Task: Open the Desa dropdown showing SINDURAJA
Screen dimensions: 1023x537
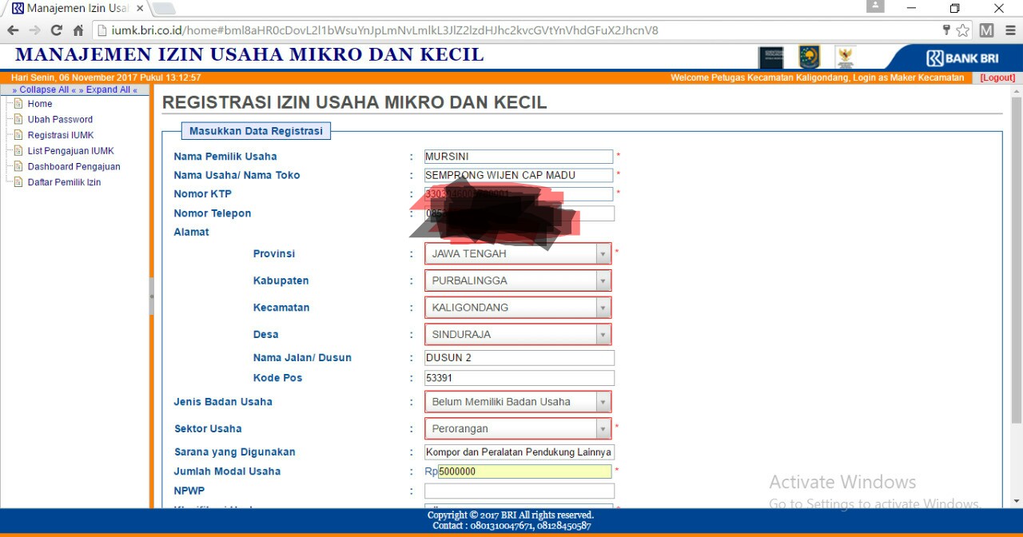Action: pyautogui.click(x=518, y=334)
